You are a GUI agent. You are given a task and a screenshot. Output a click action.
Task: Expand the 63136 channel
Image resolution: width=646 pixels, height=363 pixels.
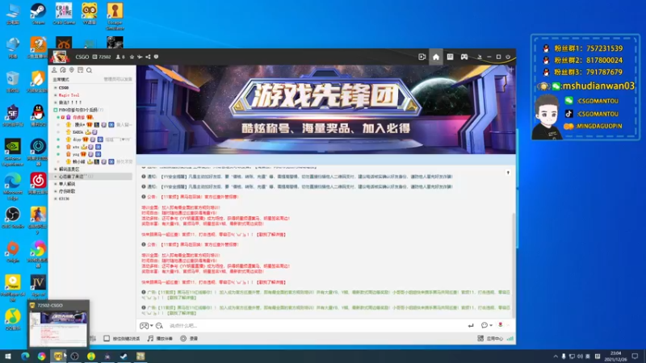[x=56, y=198]
